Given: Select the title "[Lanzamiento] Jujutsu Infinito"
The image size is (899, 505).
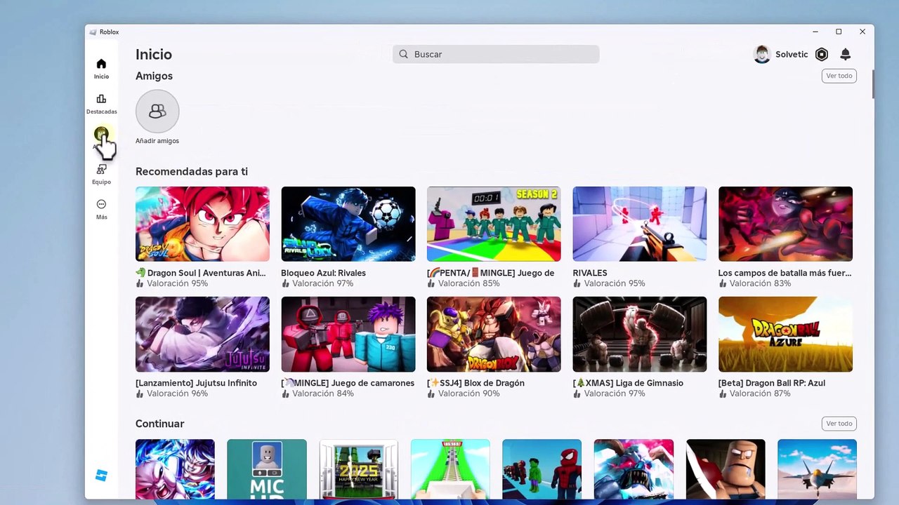Looking at the screenshot, I should tap(196, 383).
